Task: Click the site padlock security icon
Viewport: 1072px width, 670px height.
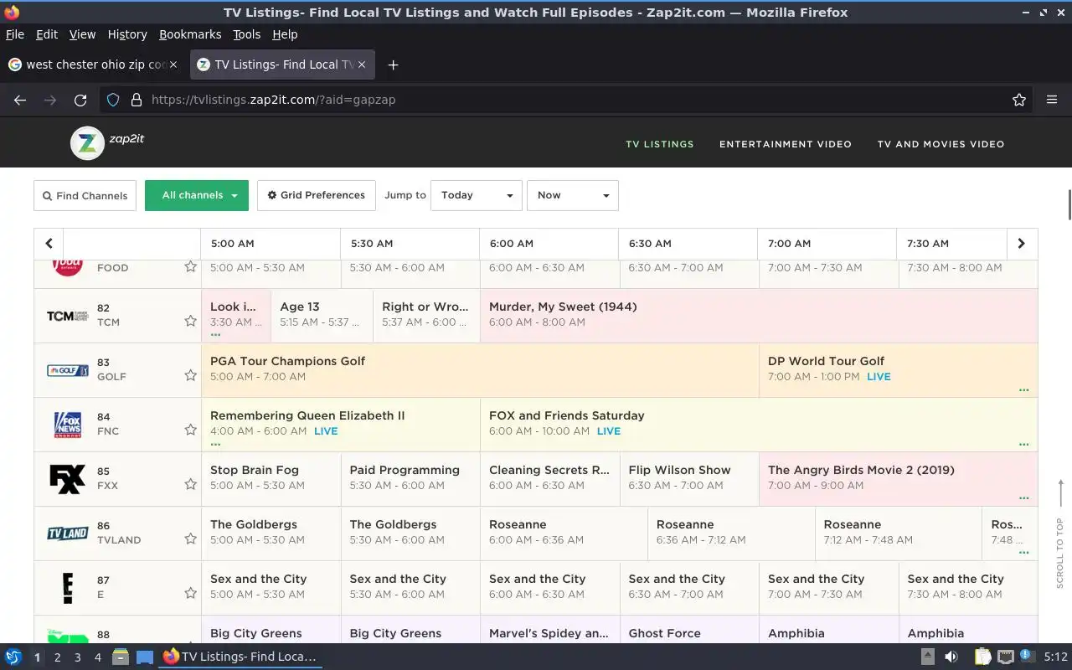Action: [x=137, y=100]
